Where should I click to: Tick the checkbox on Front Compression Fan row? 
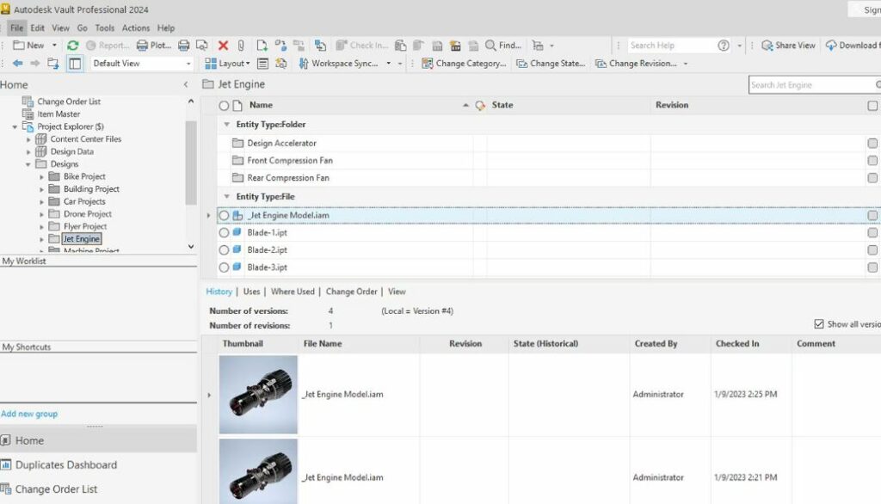click(872, 161)
